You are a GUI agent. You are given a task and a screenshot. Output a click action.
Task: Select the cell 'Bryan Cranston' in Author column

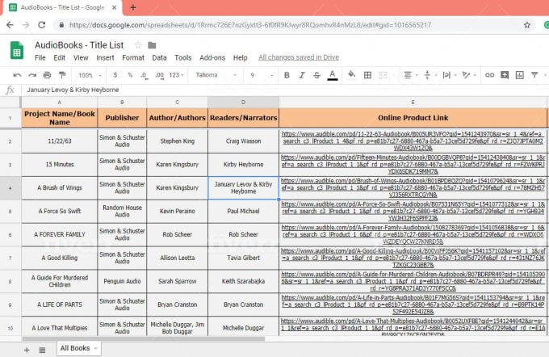pyautogui.click(x=177, y=304)
